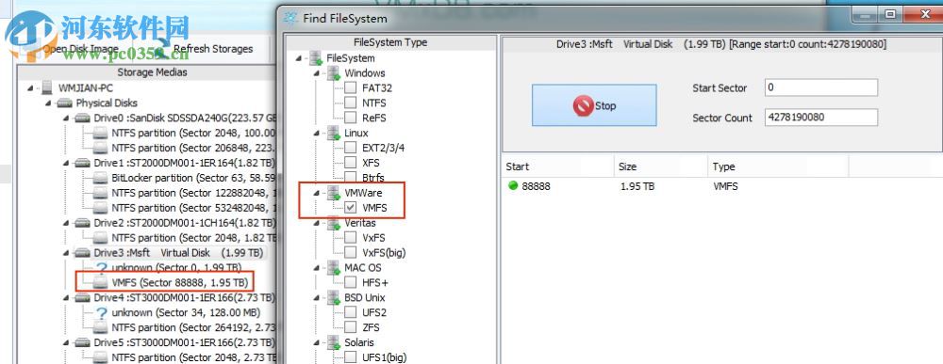The width and height of the screenshot is (943, 364).
Task: Enable the FAT32 checkbox
Action: pyautogui.click(x=350, y=87)
